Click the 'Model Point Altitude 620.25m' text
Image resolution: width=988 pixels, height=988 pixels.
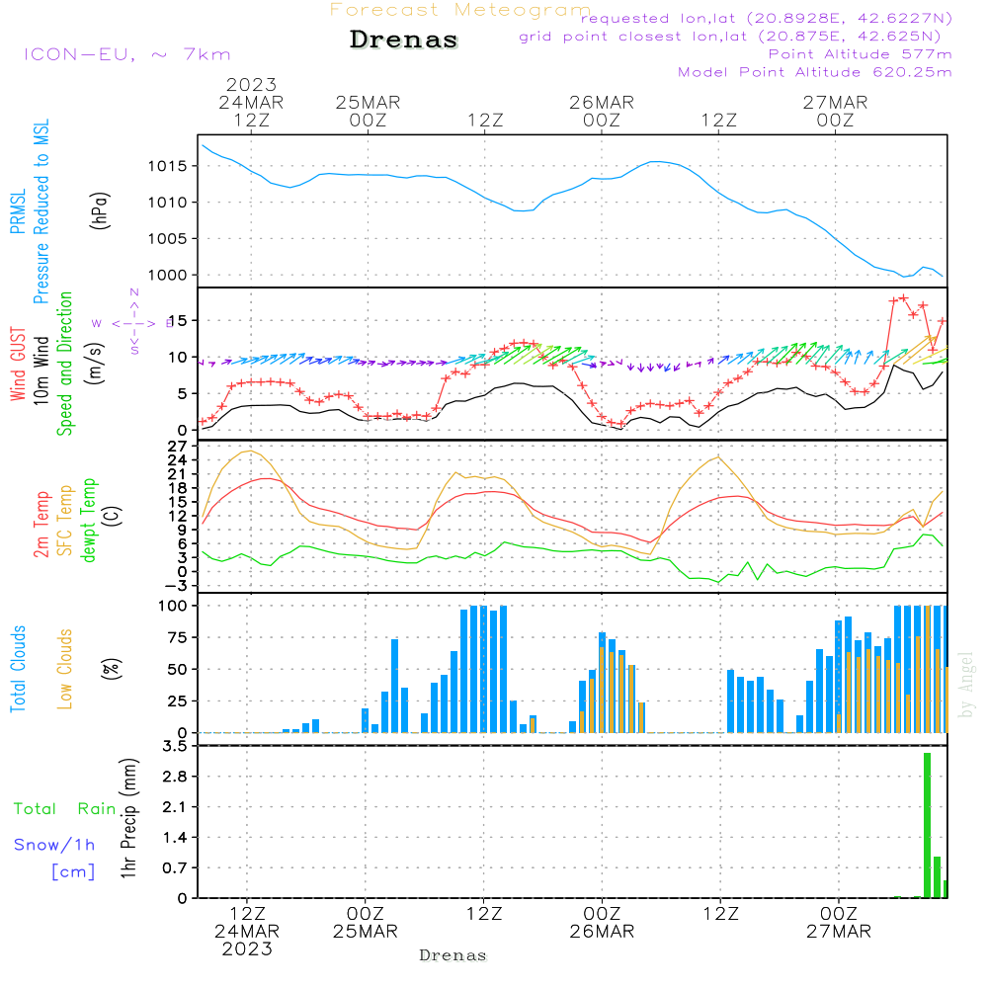(815, 72)
